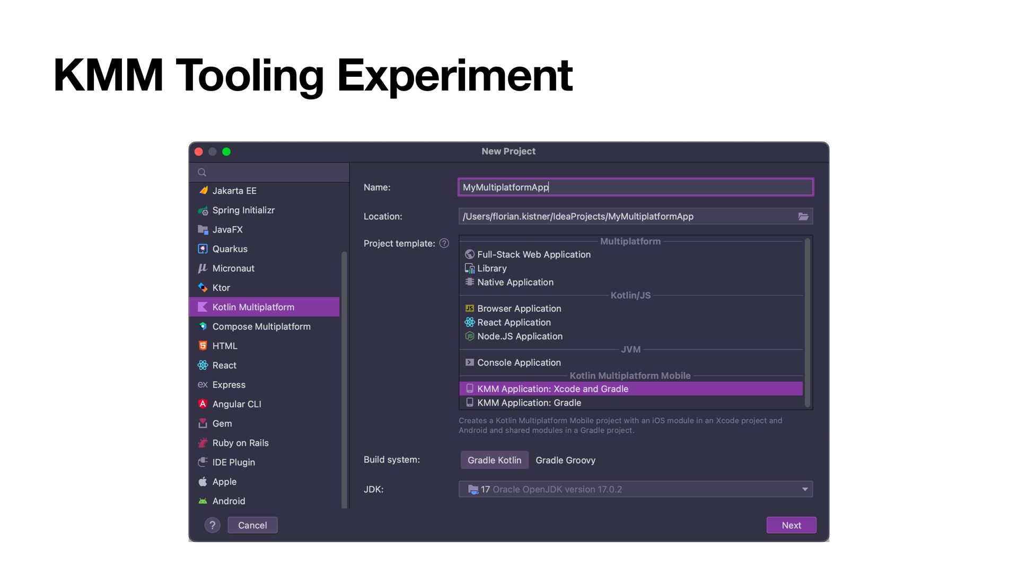Click the Library template icon
The width and height of the screenshot is (1018, 572).
[470, 269]
